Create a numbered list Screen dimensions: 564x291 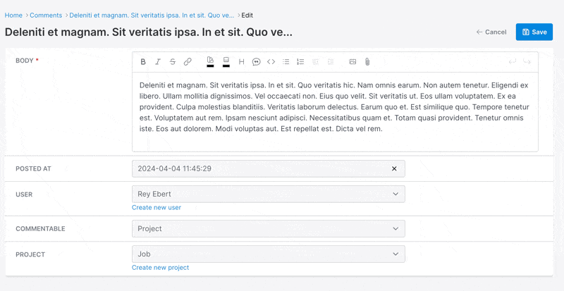click(300, 62)
